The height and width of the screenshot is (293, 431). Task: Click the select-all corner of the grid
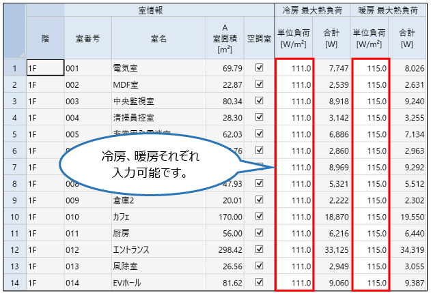[x=14, y=32]
